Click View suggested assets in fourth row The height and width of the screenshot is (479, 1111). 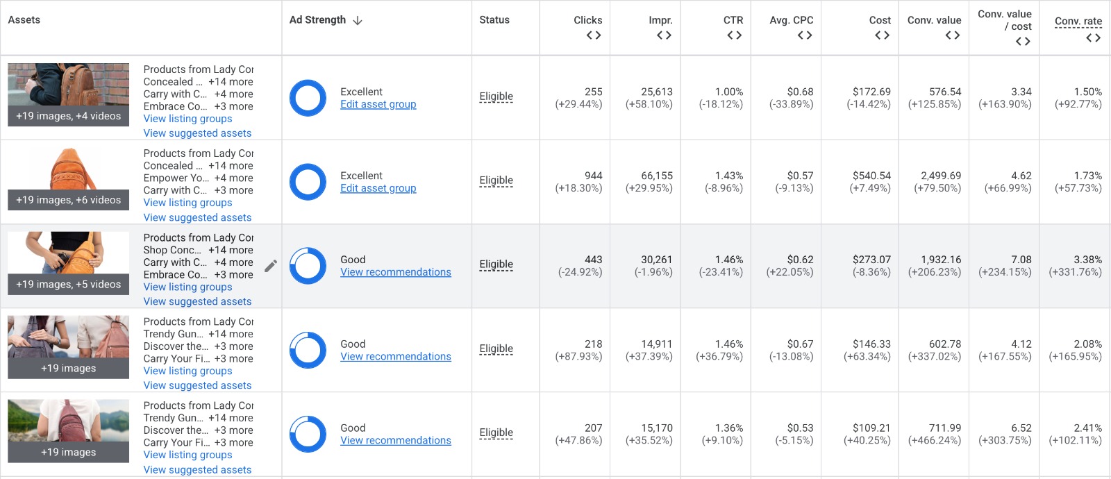[197, 385]
